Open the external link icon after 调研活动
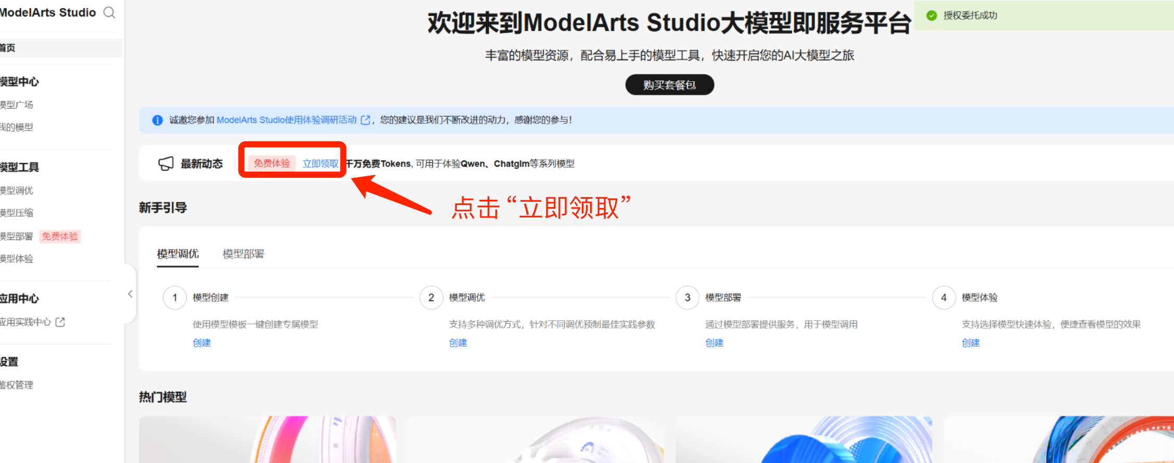Image resolution: width=1174 pixels, height=463 pixels. (x=366, y=120)
